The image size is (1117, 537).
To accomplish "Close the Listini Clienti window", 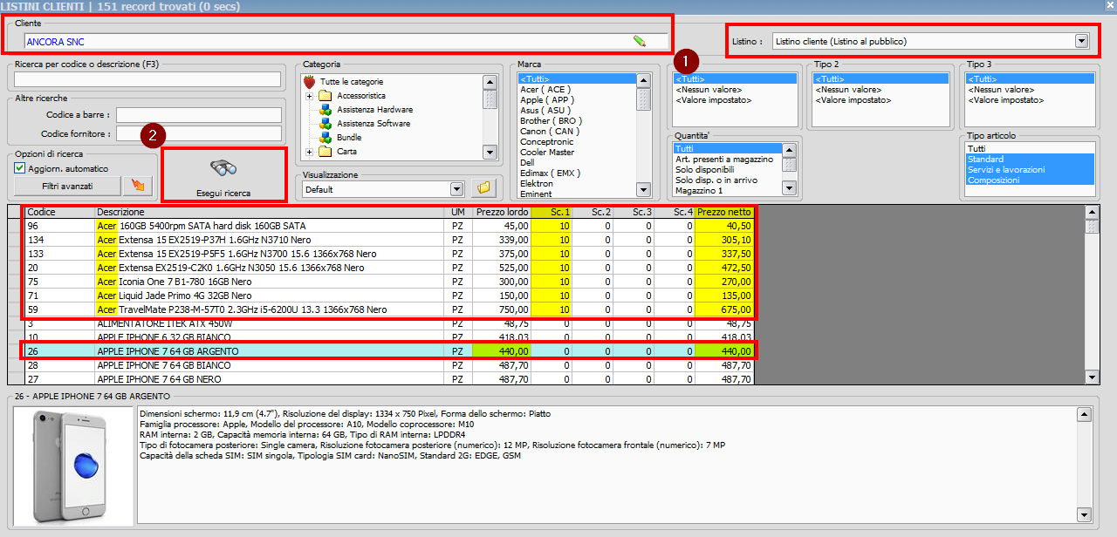I will (x=1109, y=5).
